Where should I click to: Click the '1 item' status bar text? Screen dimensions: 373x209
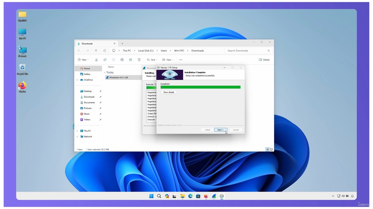click(80, 149)
